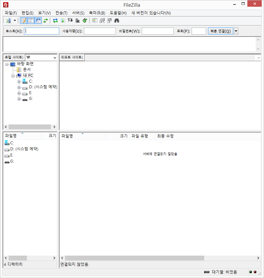Collapse the 바탕 화면 tree node

pos(7,64)
